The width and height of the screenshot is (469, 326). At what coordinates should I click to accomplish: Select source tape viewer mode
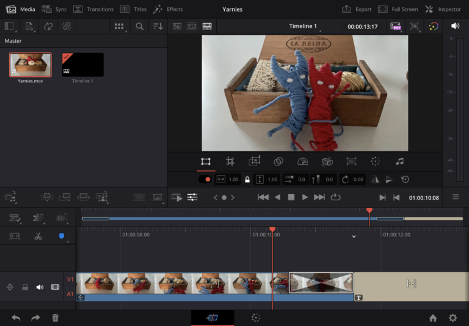tap(192, 26)
